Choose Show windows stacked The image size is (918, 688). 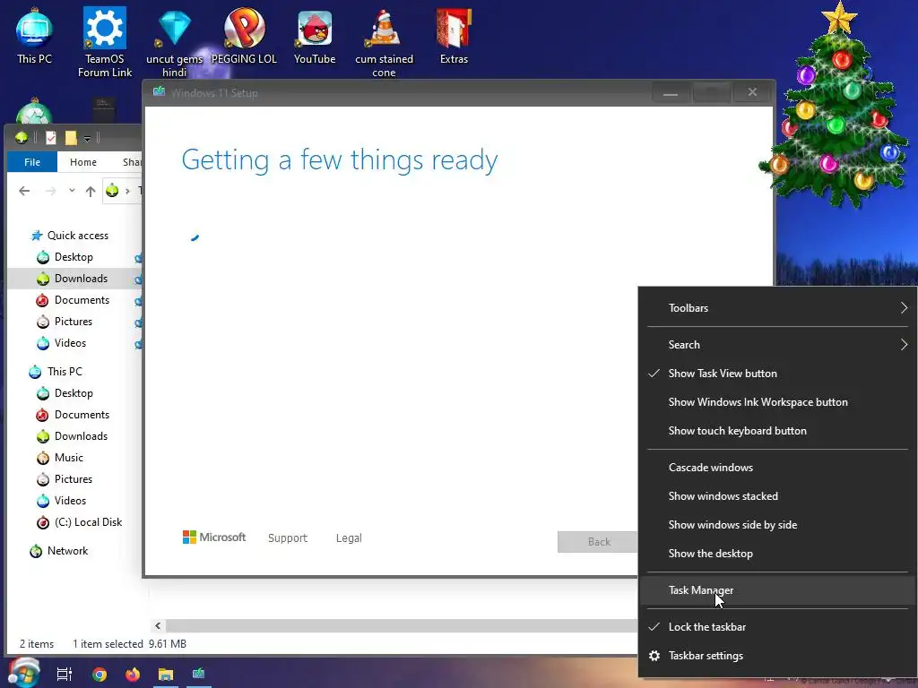coord(778,496)
